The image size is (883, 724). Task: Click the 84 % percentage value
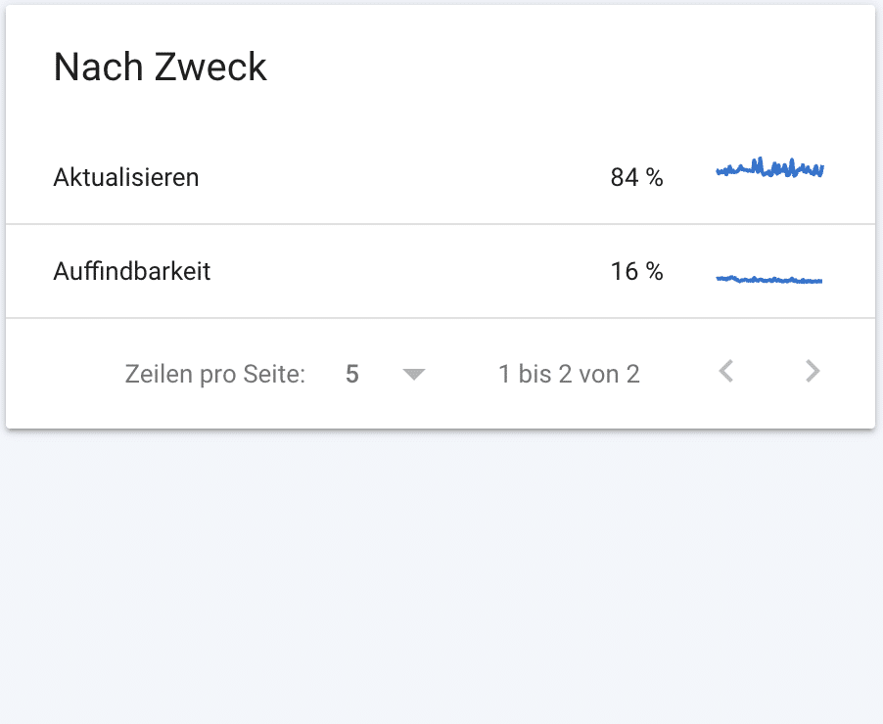[635, 177]
